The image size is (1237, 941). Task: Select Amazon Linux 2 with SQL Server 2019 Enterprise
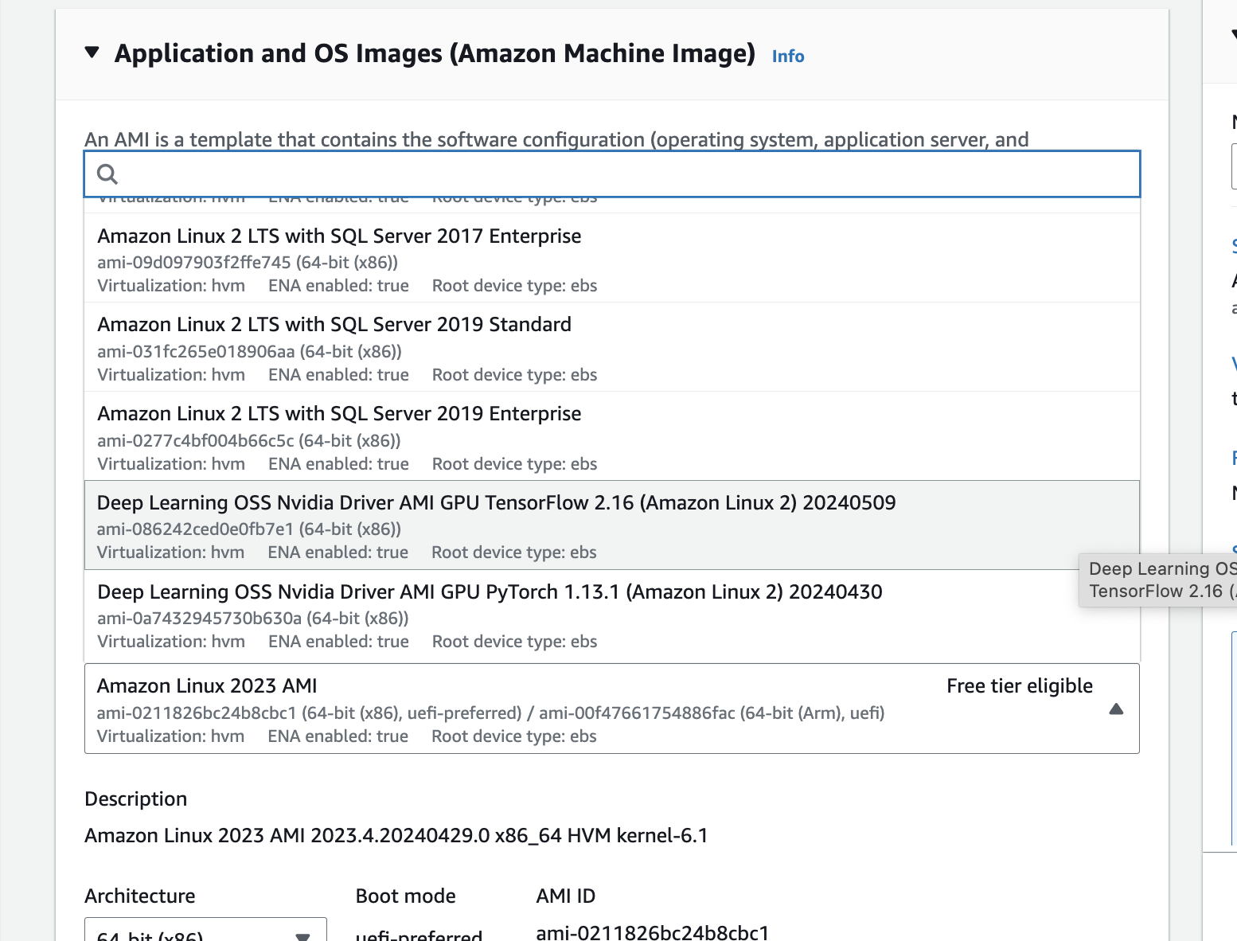click(612, 436)
